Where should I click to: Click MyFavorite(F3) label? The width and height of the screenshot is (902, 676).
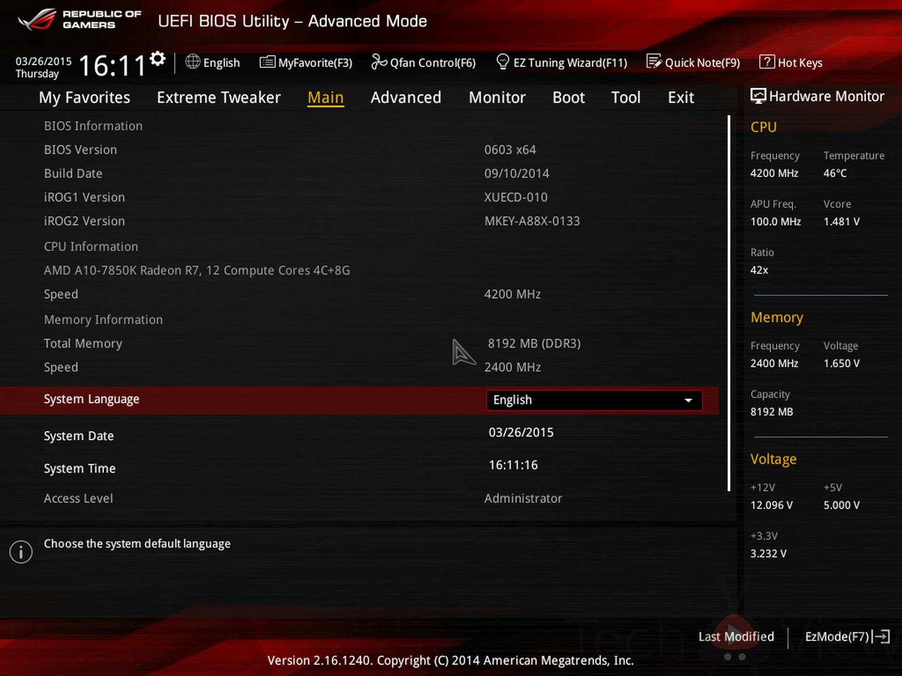coord(315,63)
